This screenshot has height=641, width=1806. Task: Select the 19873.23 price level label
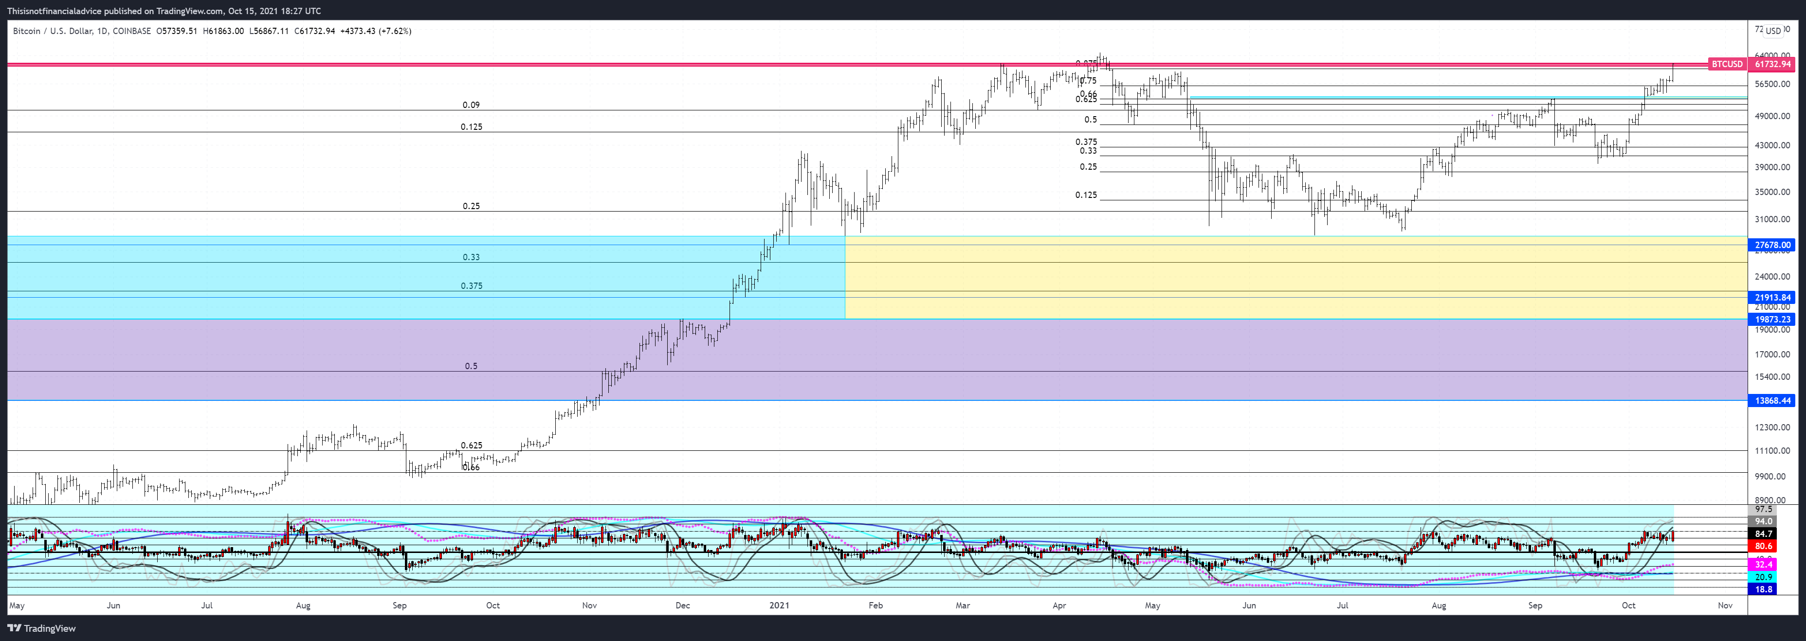(x=1771, y=320)
